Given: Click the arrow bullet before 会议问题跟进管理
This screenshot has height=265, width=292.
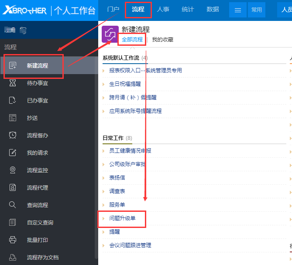Looking at the screenshot, I should [x=103, y=245].
